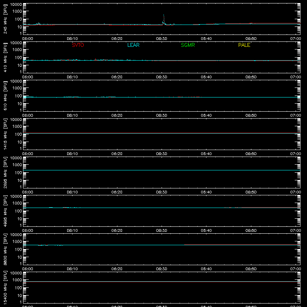Click the burst spike in the 245 MHz panel
The height and width of the screenshot is (307, 307).
[x=164, y=19]
